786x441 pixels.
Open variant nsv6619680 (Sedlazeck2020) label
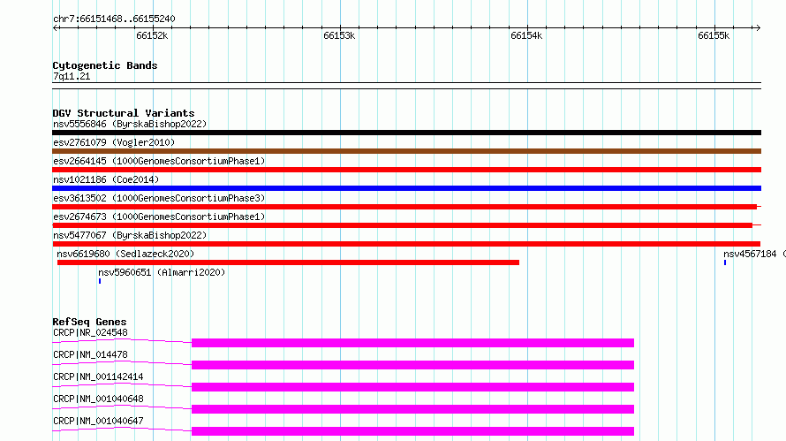click(x=125, y=254)
